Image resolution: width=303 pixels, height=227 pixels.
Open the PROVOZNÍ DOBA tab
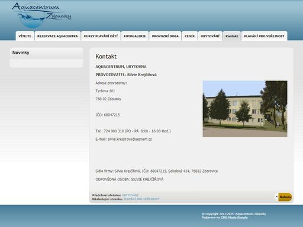165,36
